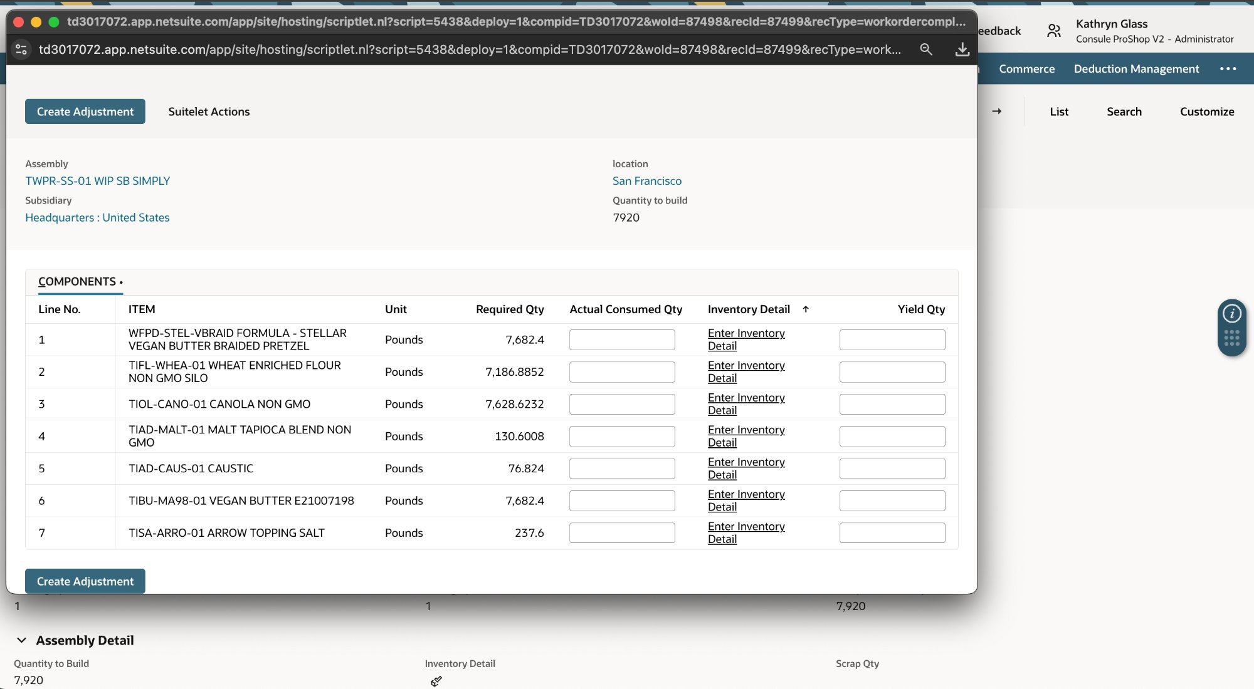This screenshot has height=689, width=1254.
Task: Click the info circle icon on right edge
Action: [x=1231, y=314]
